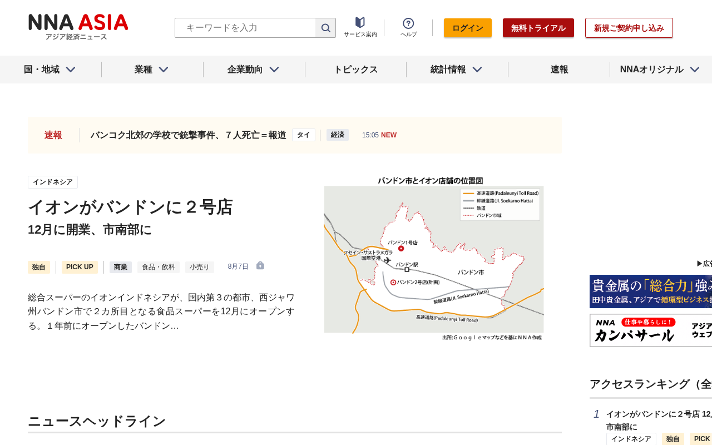Click the 経済 tag in breaking news

[338, 135]
